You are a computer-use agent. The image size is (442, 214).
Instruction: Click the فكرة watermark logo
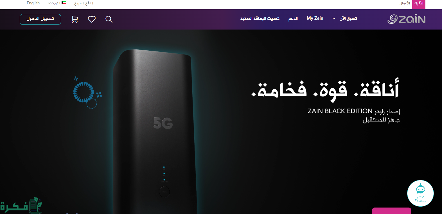coord(21,206)
